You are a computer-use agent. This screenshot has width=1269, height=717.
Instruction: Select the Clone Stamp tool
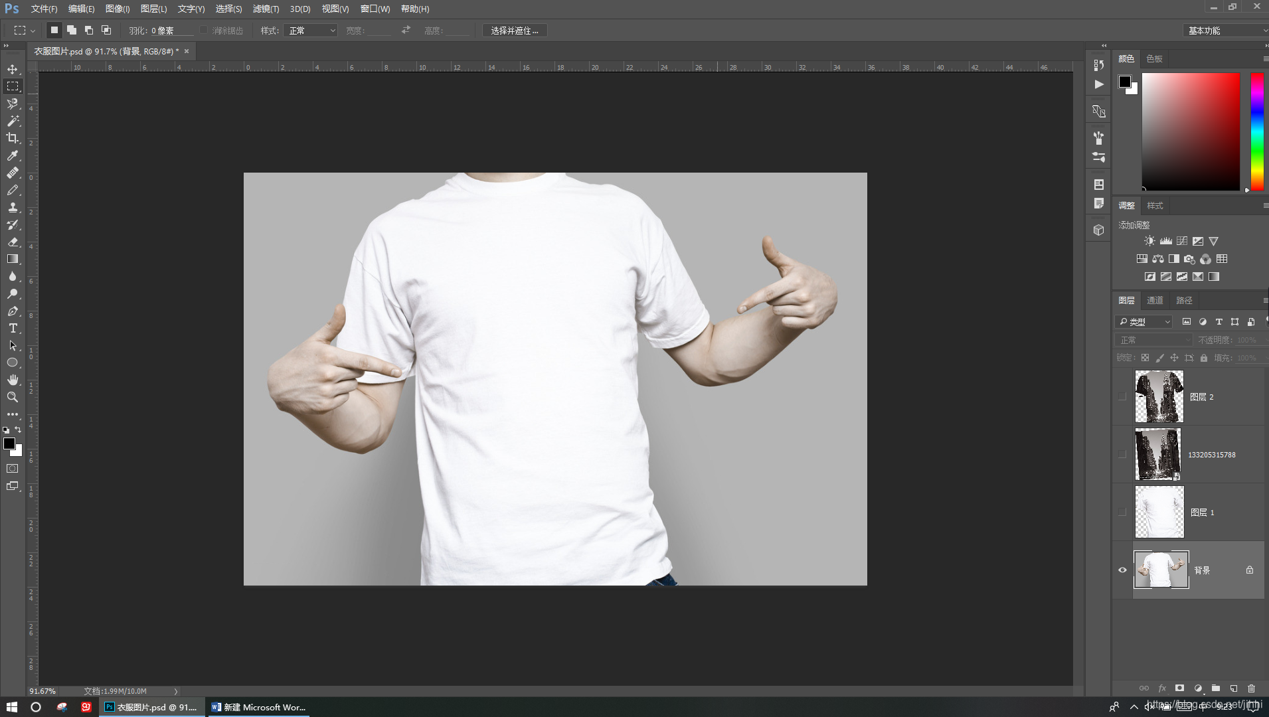13,207
